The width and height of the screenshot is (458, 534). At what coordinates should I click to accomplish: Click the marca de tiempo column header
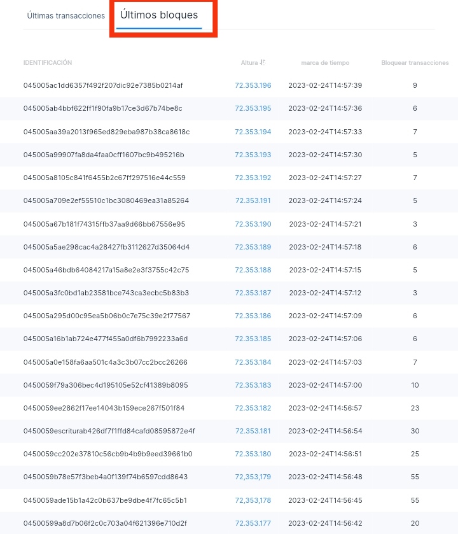325,62
